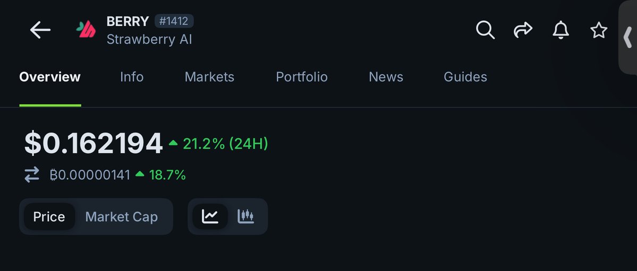Viewport: 637px width, 271px height.
Task: Tap the BTC price ₿0.00000141
Action: pyautogui.click(x=90, y=175)
